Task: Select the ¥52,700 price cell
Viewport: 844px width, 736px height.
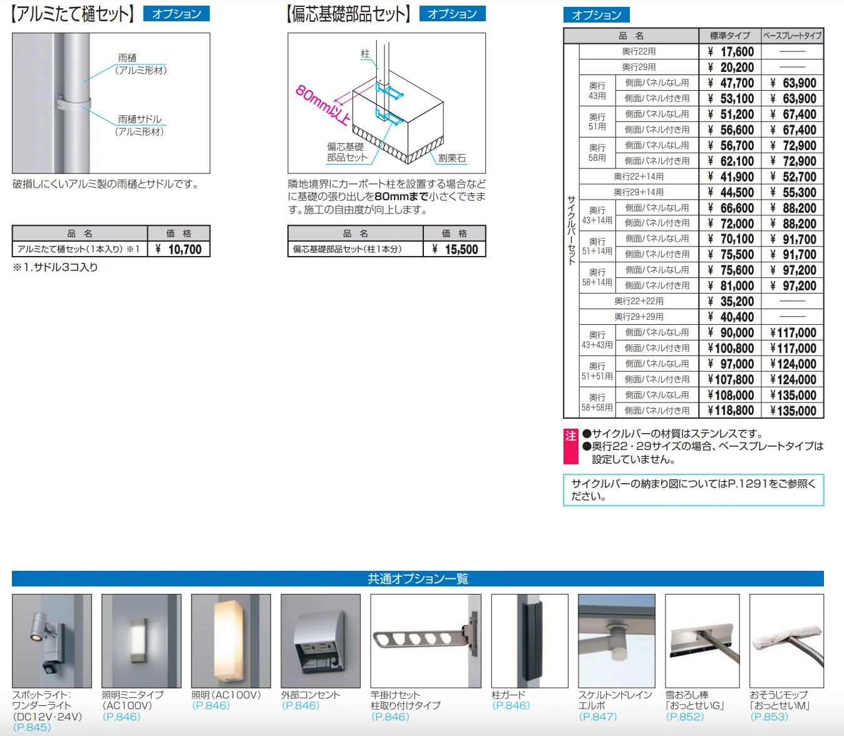Action: point(793,176)
